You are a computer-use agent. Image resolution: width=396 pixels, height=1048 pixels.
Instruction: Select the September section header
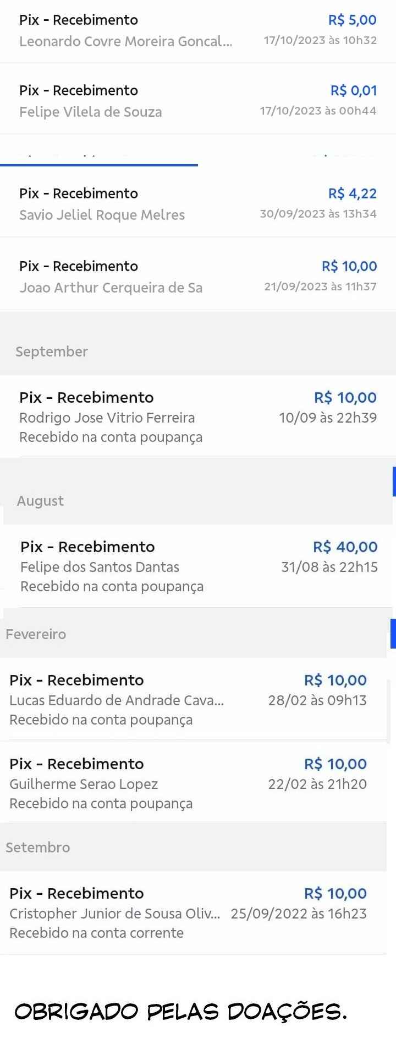52,352
